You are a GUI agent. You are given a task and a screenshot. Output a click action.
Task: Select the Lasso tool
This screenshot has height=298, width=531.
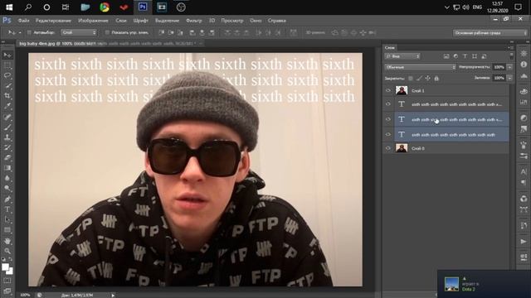tap(7, 75)
